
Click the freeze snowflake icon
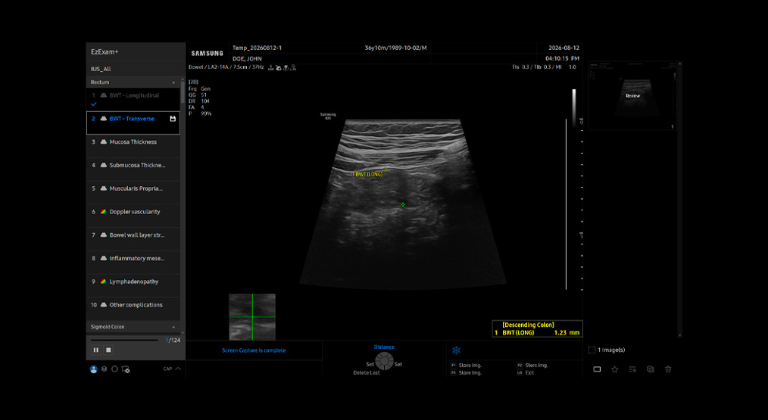tap(456, 350)
